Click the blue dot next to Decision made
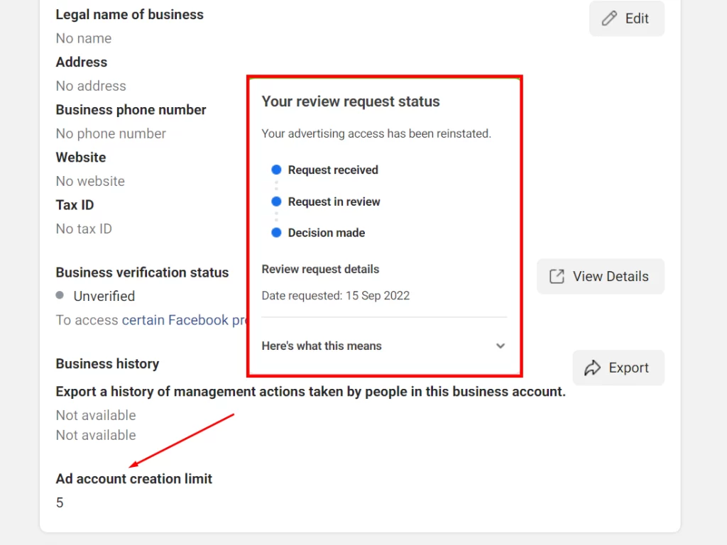Screen dimensions: 727x545 pos(276,233)
